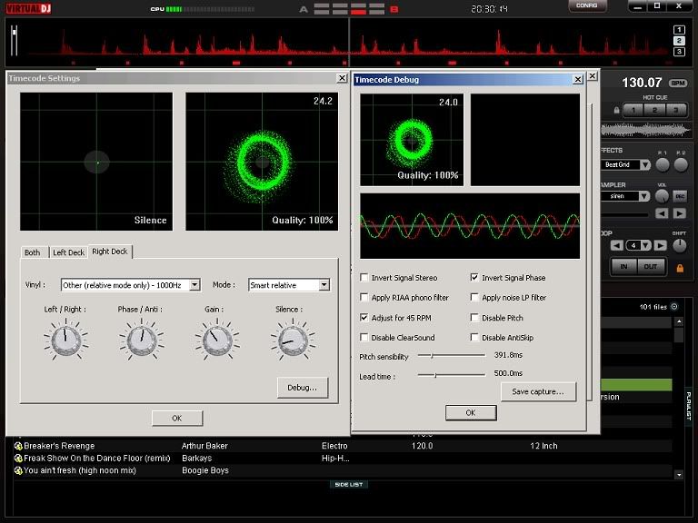Click sampler play arrow button
The image size is (698, 523).
coord(679,214)
